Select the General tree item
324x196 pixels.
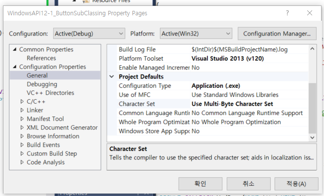tap(37, 76)
